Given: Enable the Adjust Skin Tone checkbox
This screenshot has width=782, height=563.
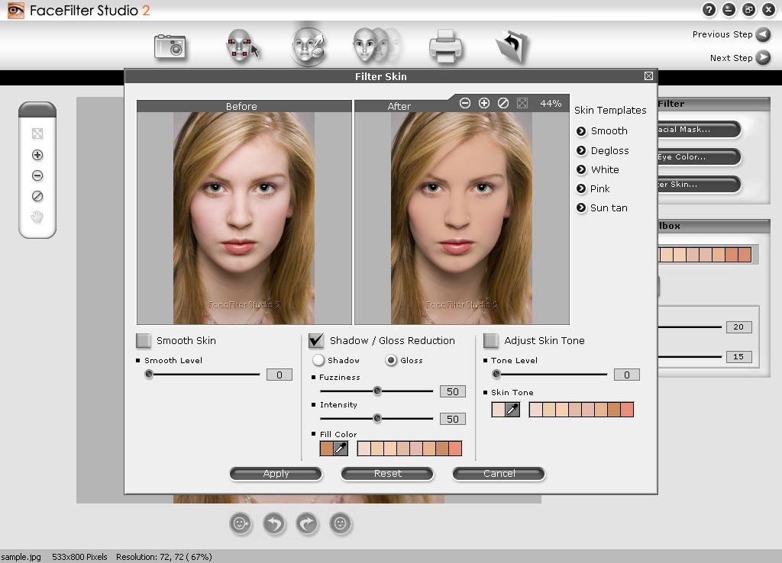Looking at the screenshot, I should [491, 341].
